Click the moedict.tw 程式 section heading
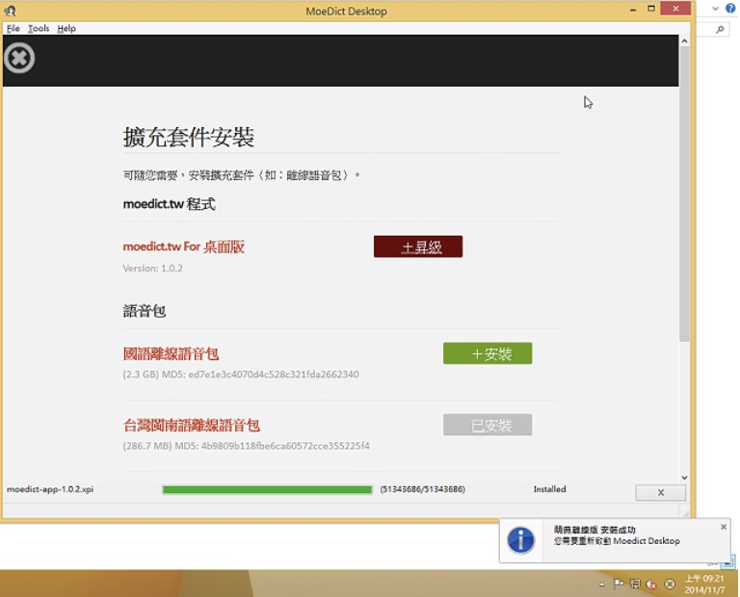The width and height of the screenshot is (740, 597). pos(169,204)
